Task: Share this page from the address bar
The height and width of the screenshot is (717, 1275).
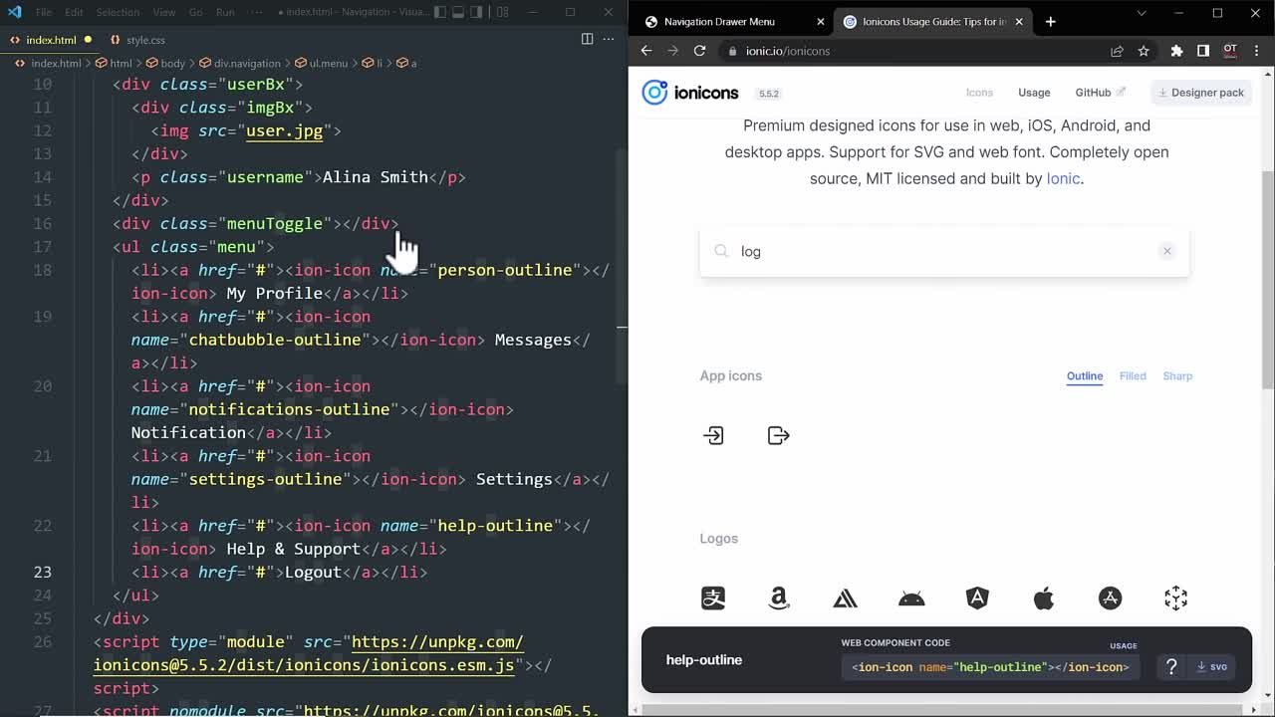Action: (x=1117, y=51)
